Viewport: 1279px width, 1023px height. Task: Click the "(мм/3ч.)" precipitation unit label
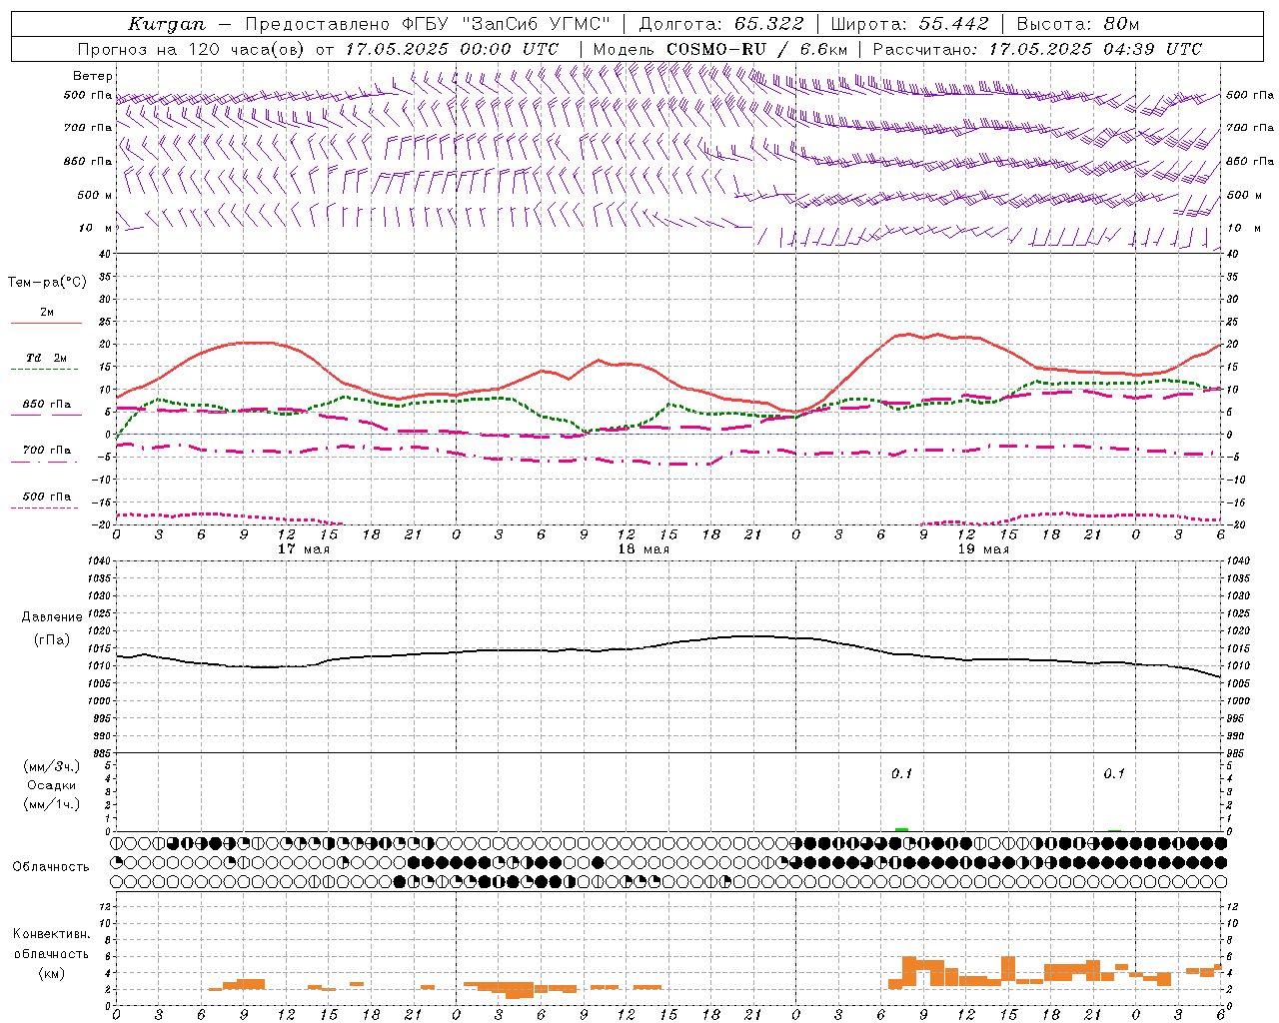pos(52,766)
